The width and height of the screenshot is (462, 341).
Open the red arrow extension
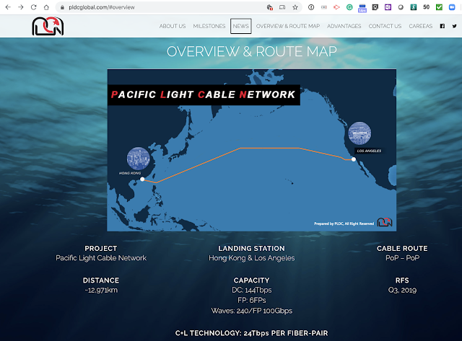pos(336,7)
